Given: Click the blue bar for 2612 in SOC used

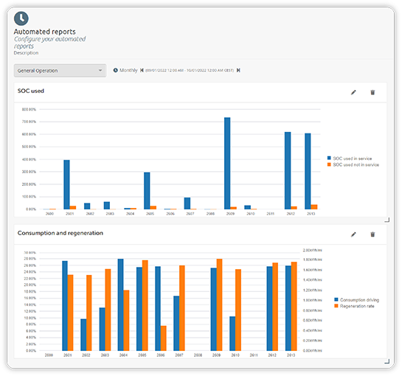Looking at the screenshot, I should 288,171.
